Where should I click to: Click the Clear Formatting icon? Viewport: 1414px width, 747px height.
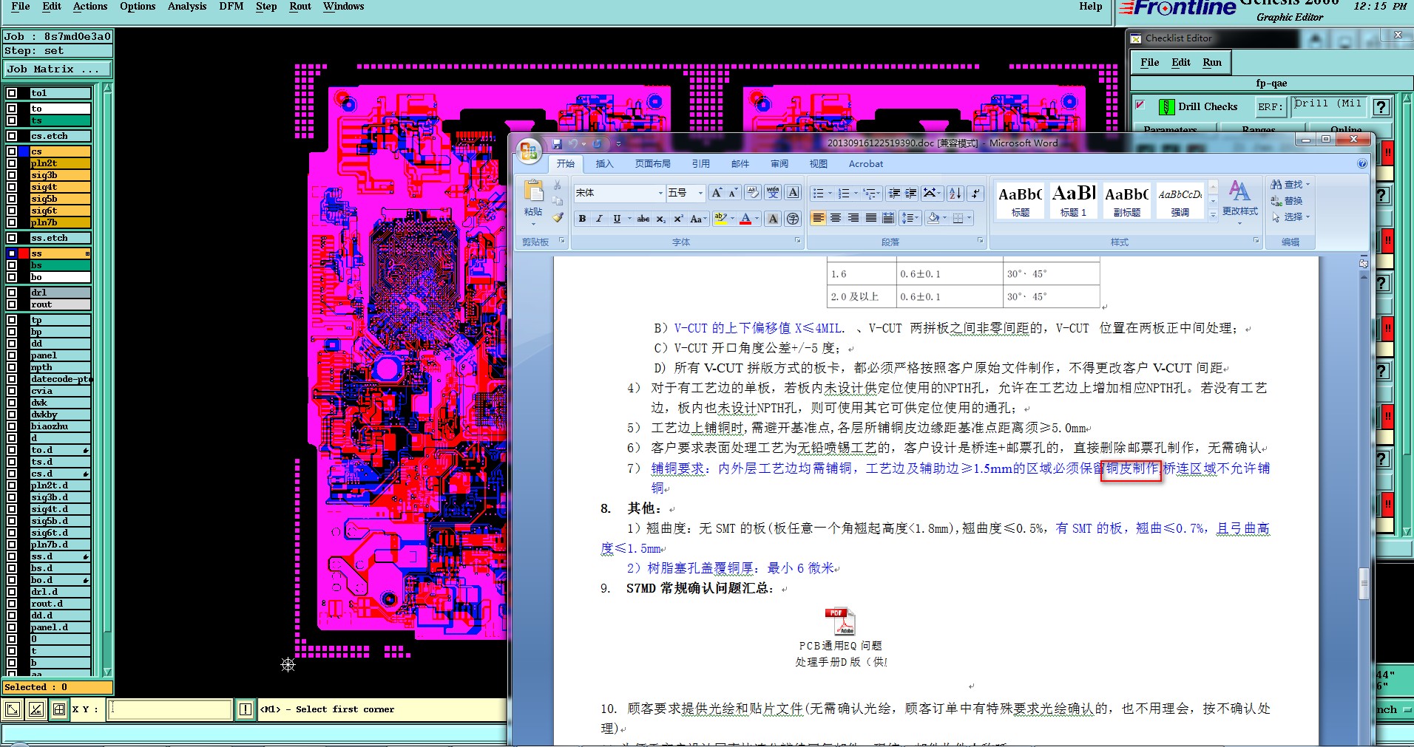pyautogui.click(x=752, y=193)
